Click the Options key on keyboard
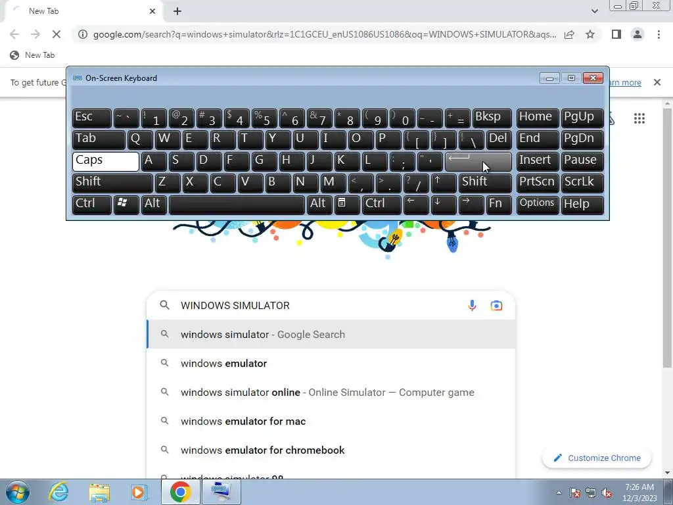Viewport: 673px width, 505px height. (x=538, y=204)
